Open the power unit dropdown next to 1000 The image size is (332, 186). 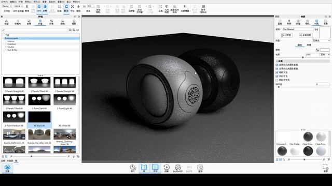pyautogui.click(x=325, y=54)
